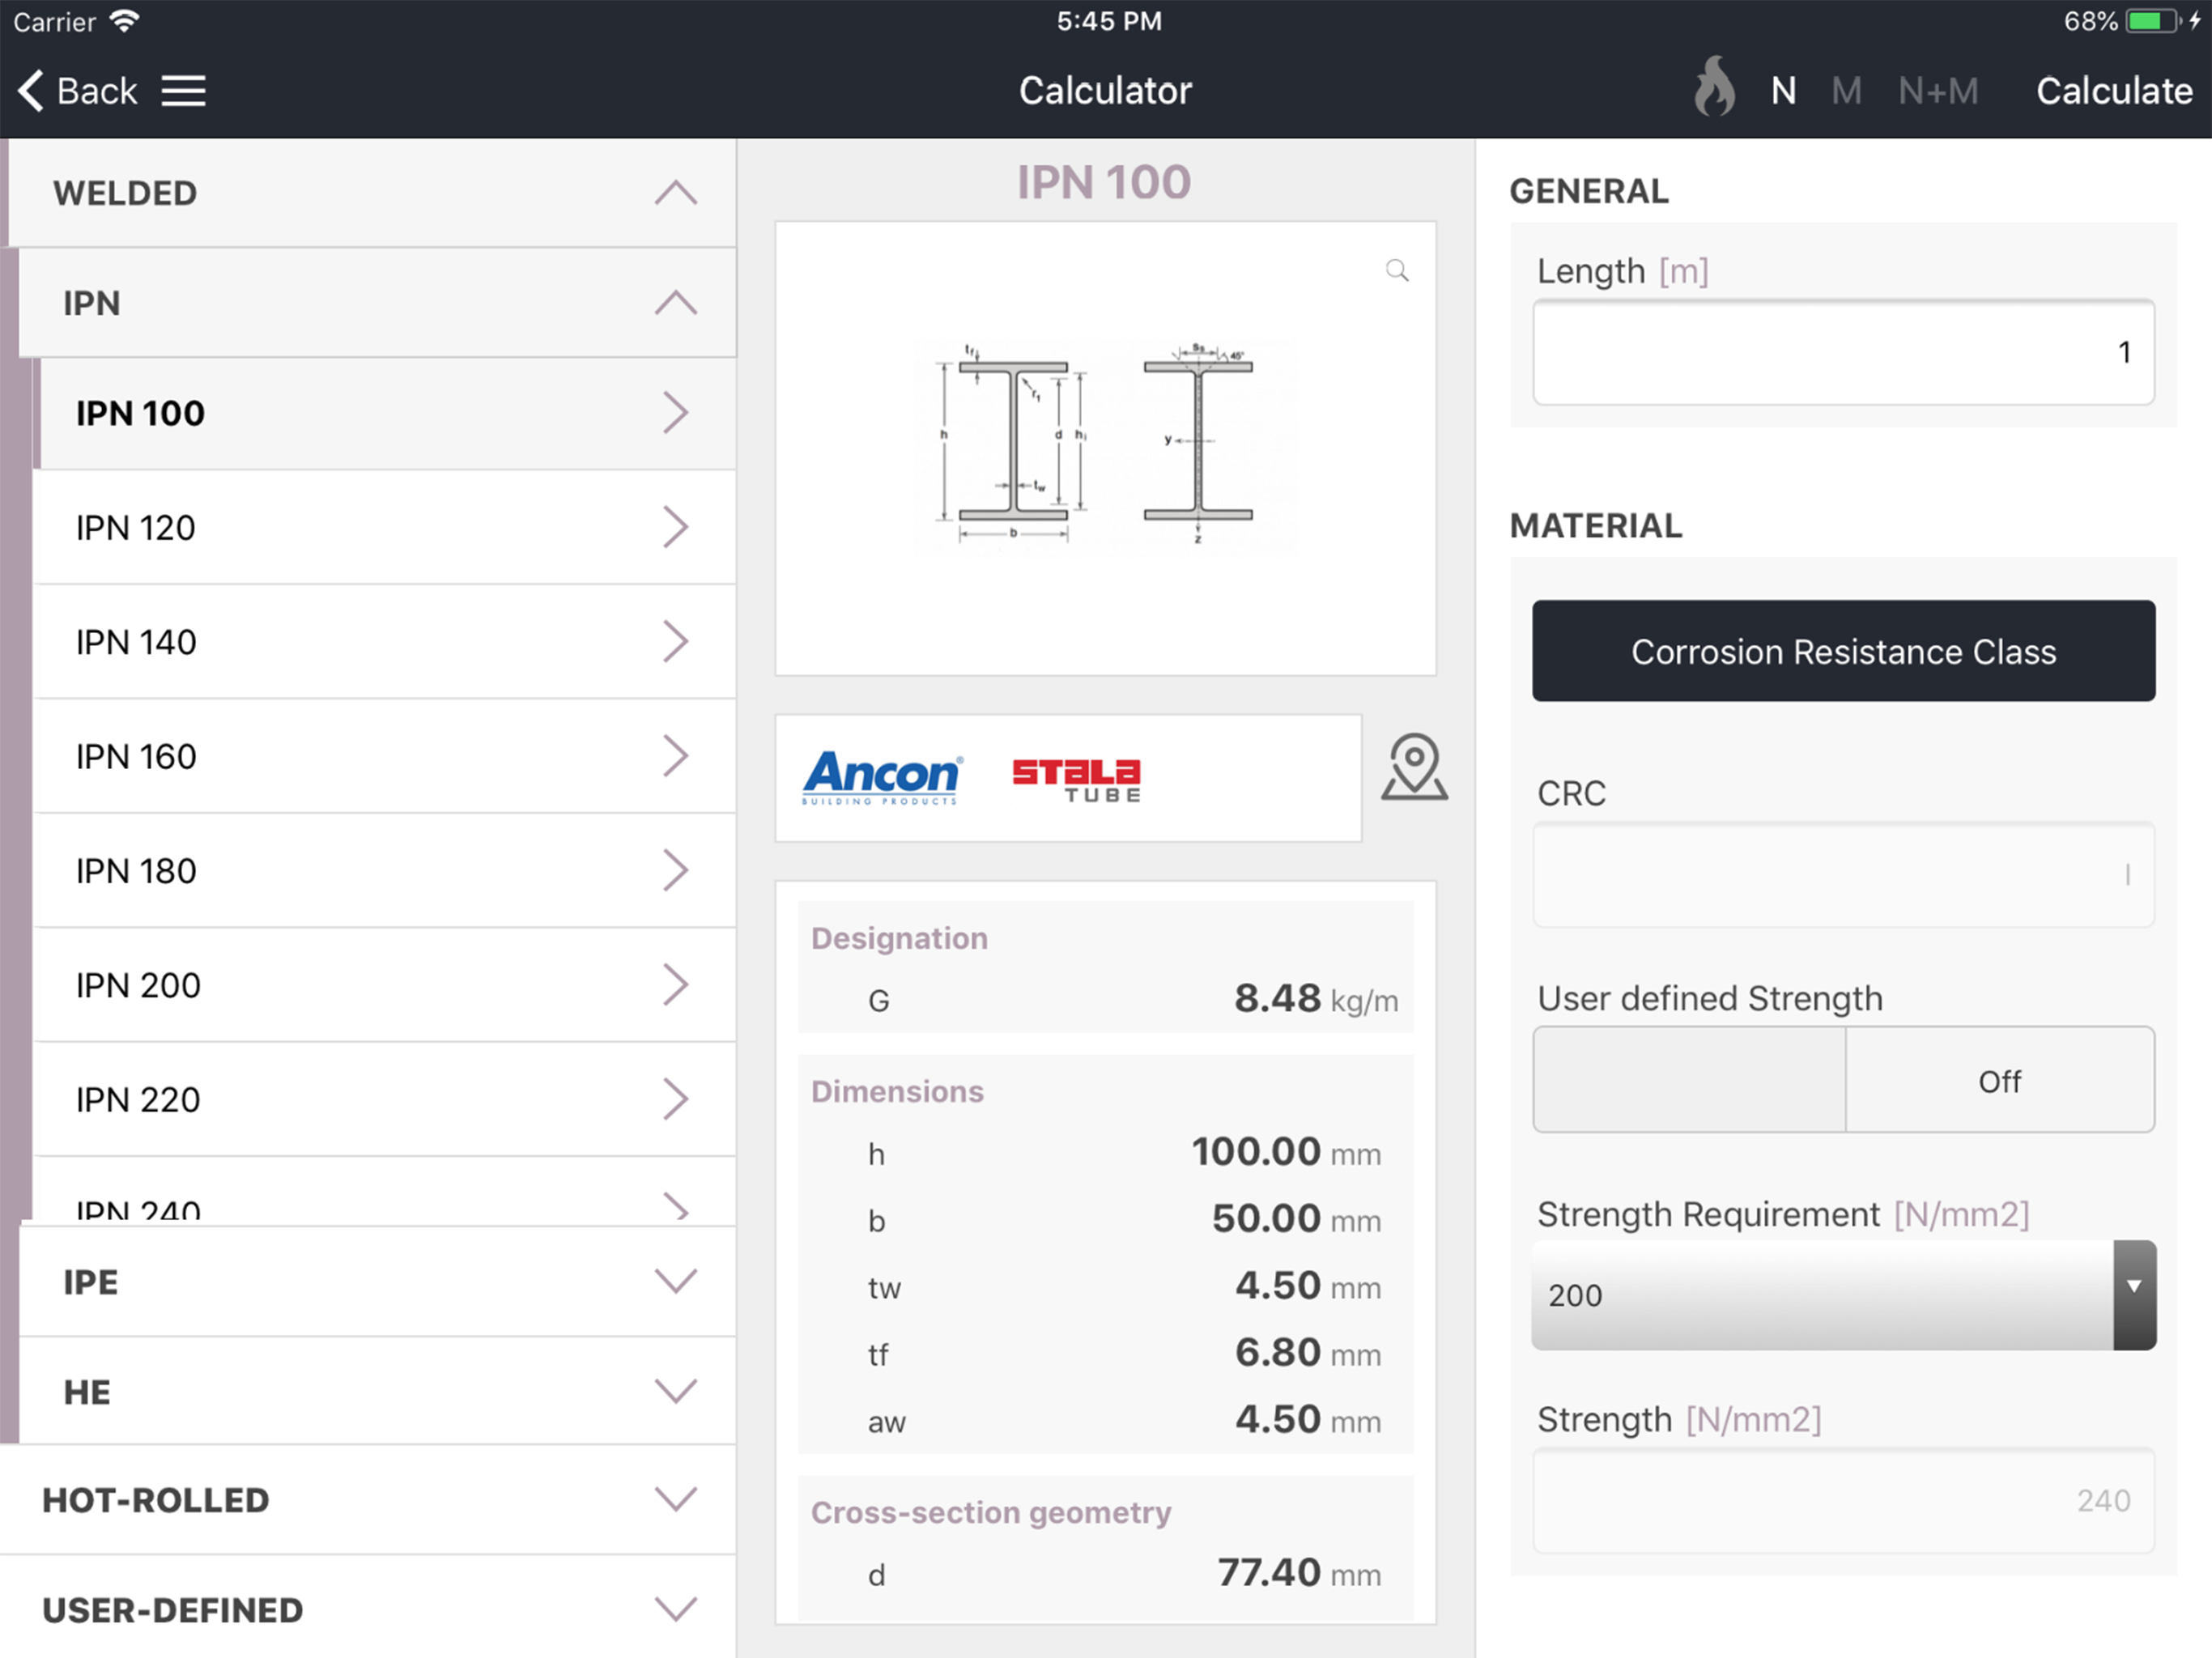The height and width of the screenshot is (1658, 2212).
Task: Expand the USER-DEFINED section
Action: click(368, 1609)
